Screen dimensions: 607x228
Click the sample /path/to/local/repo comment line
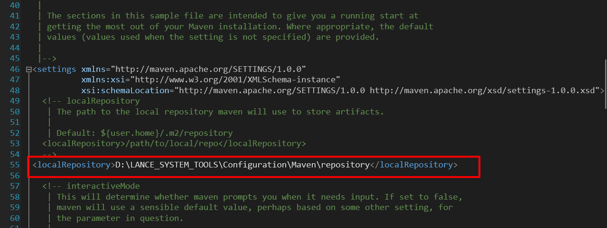[174, 143]
